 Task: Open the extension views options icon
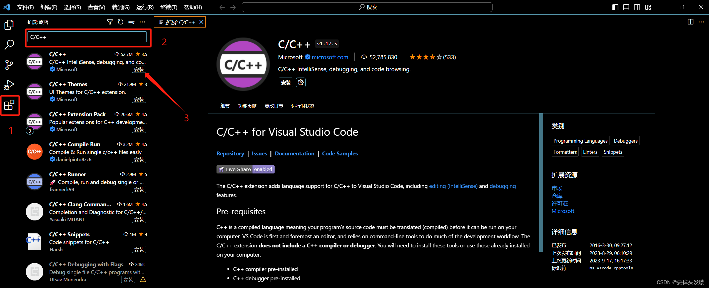pyautogui.click(x=131, y=22)
